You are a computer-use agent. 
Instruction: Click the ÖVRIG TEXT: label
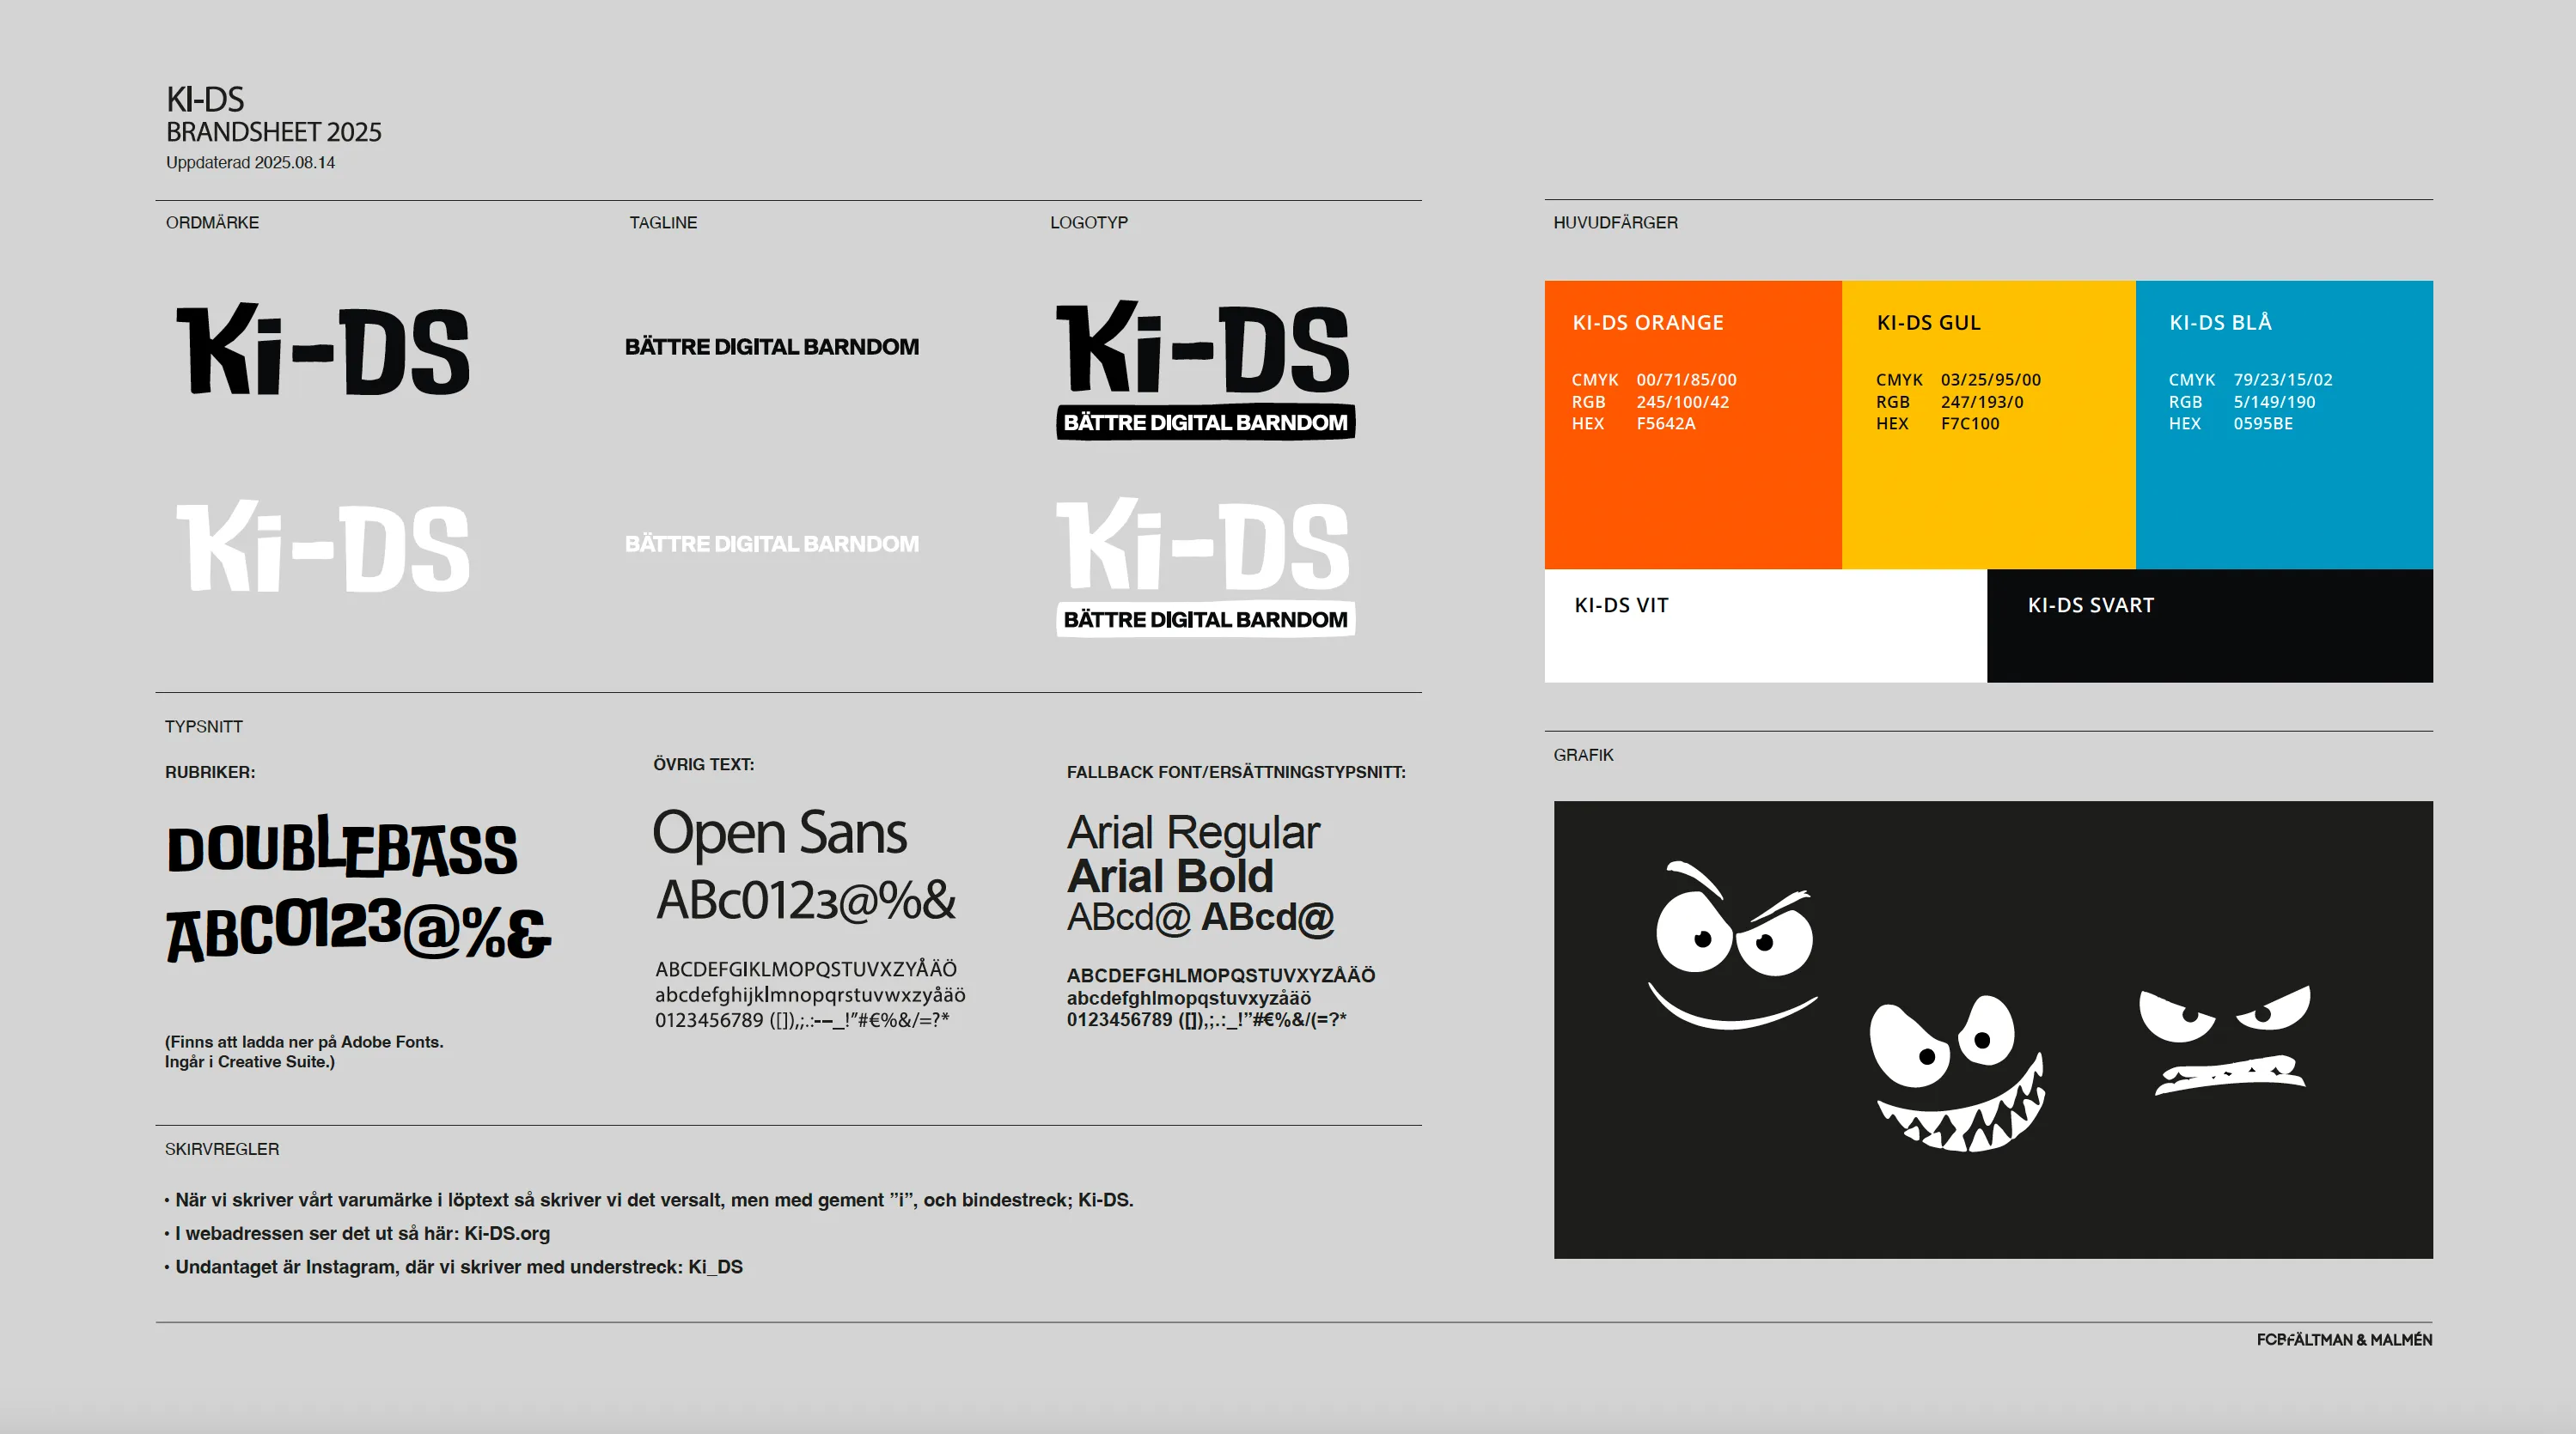click(704, 764)
